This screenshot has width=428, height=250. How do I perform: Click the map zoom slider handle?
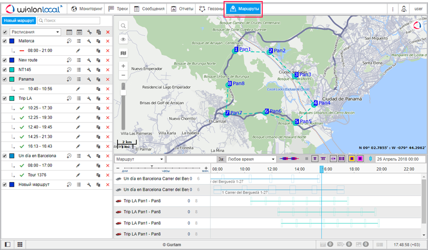coord(123,91)
